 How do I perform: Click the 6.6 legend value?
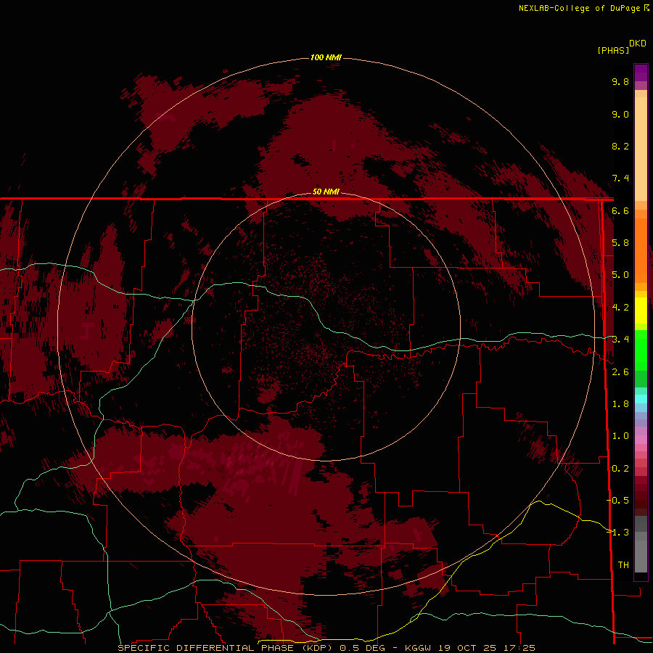(620, 210)
